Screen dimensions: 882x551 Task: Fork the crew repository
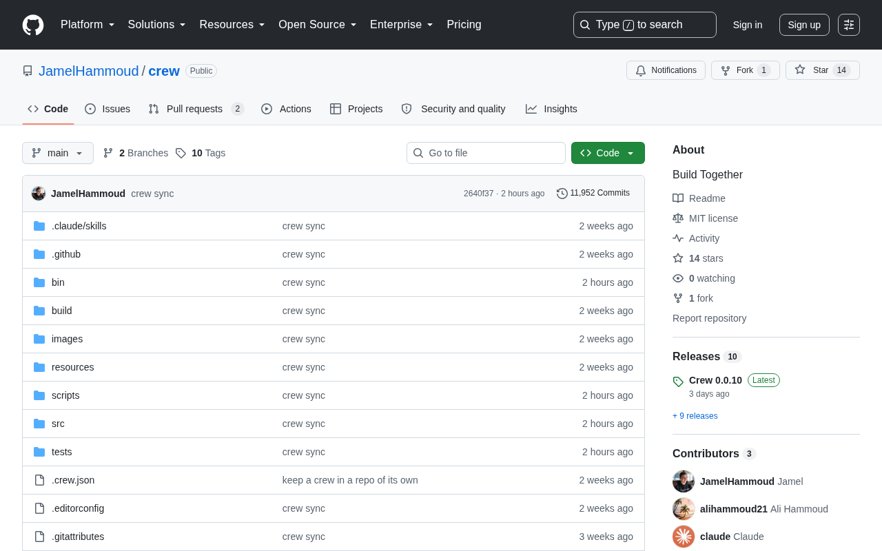pyautogui.click(x=746, y=70)
